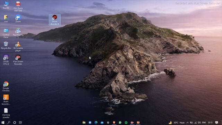Select the Zoom desktop shortcut

(x=18, y=18)
